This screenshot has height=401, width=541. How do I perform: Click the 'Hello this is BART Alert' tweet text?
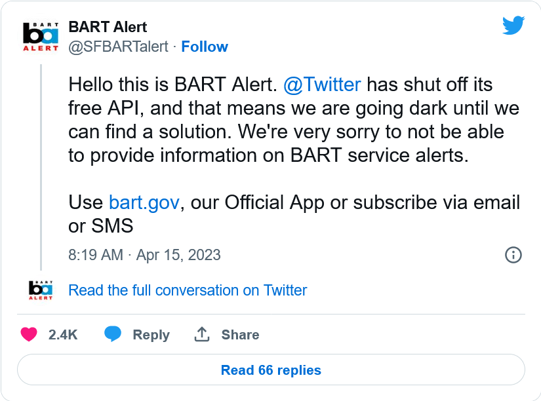click(289, 120)
